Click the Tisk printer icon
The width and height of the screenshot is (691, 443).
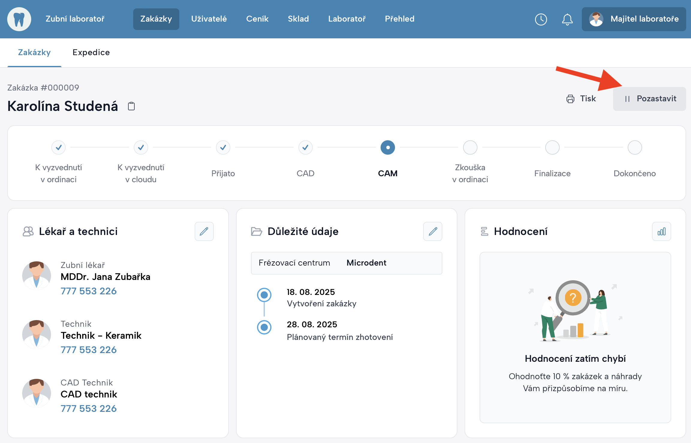(570, 99)
